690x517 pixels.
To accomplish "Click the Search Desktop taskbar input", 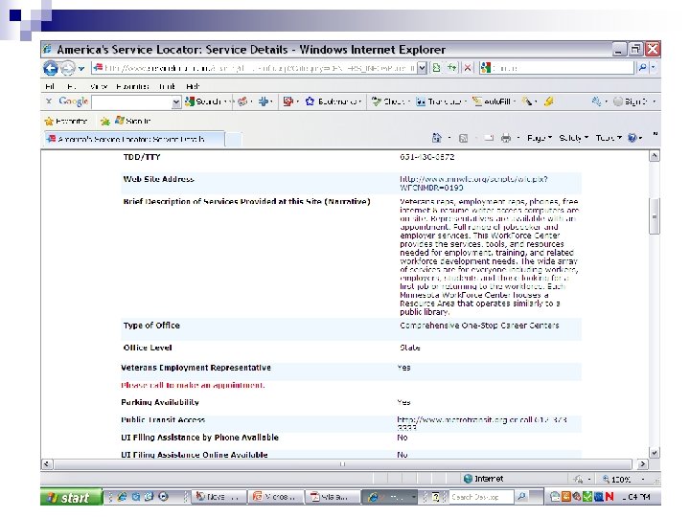I will 481,497.
